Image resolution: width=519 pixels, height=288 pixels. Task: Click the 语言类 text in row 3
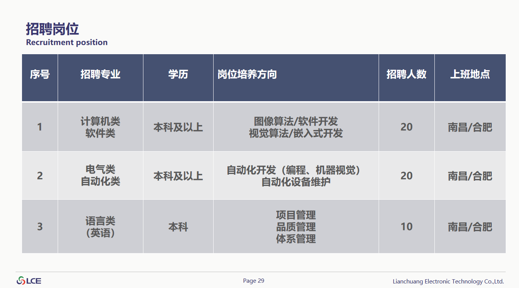101,221
